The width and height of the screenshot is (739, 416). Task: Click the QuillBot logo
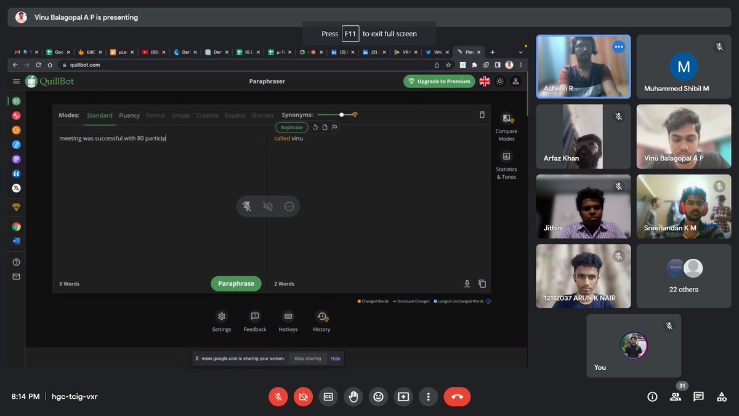pyautogui.click(x=50, y=81)
